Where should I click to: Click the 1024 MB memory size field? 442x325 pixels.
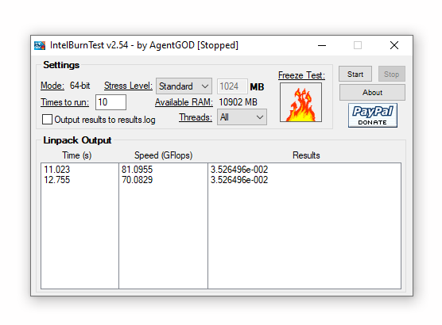click(232, 86)
